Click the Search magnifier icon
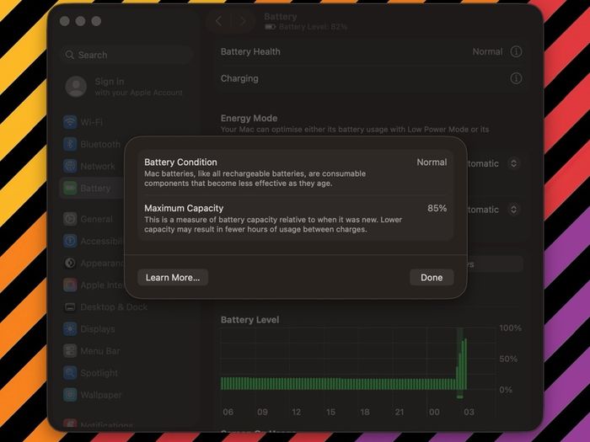 [69, 55]
